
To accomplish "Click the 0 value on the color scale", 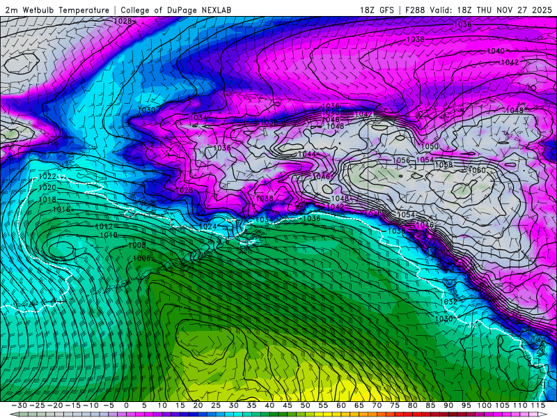I will point(126,405).
